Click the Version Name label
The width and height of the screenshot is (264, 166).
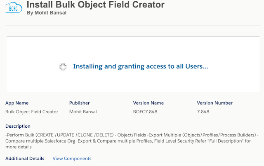148,103
